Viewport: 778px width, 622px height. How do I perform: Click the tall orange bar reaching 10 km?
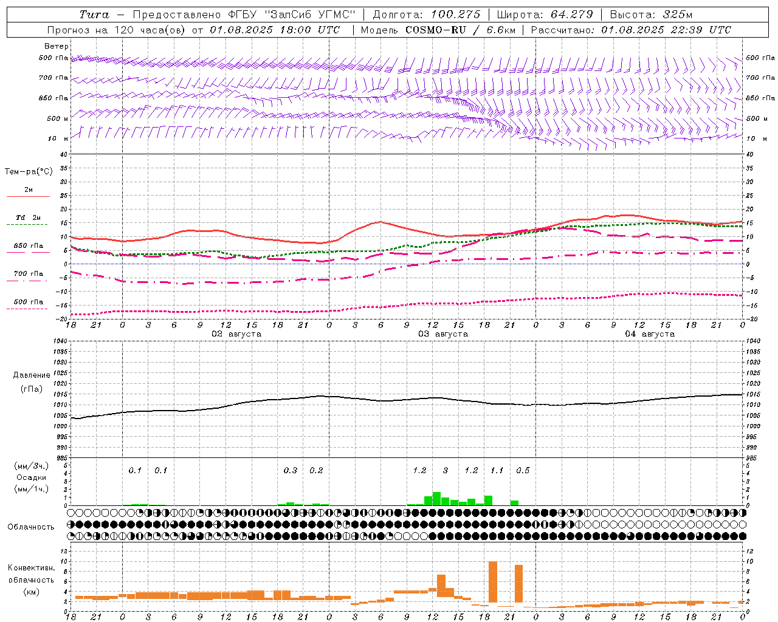coord(493,582)
